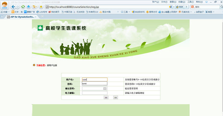Open the 科帮网52it bookmark

point(92,12)
